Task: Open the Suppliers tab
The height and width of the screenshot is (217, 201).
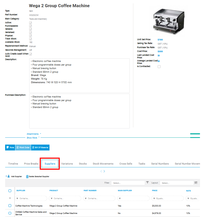Action: point(50,164)
